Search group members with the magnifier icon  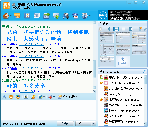pyautogui.click(x=145, y=71)
